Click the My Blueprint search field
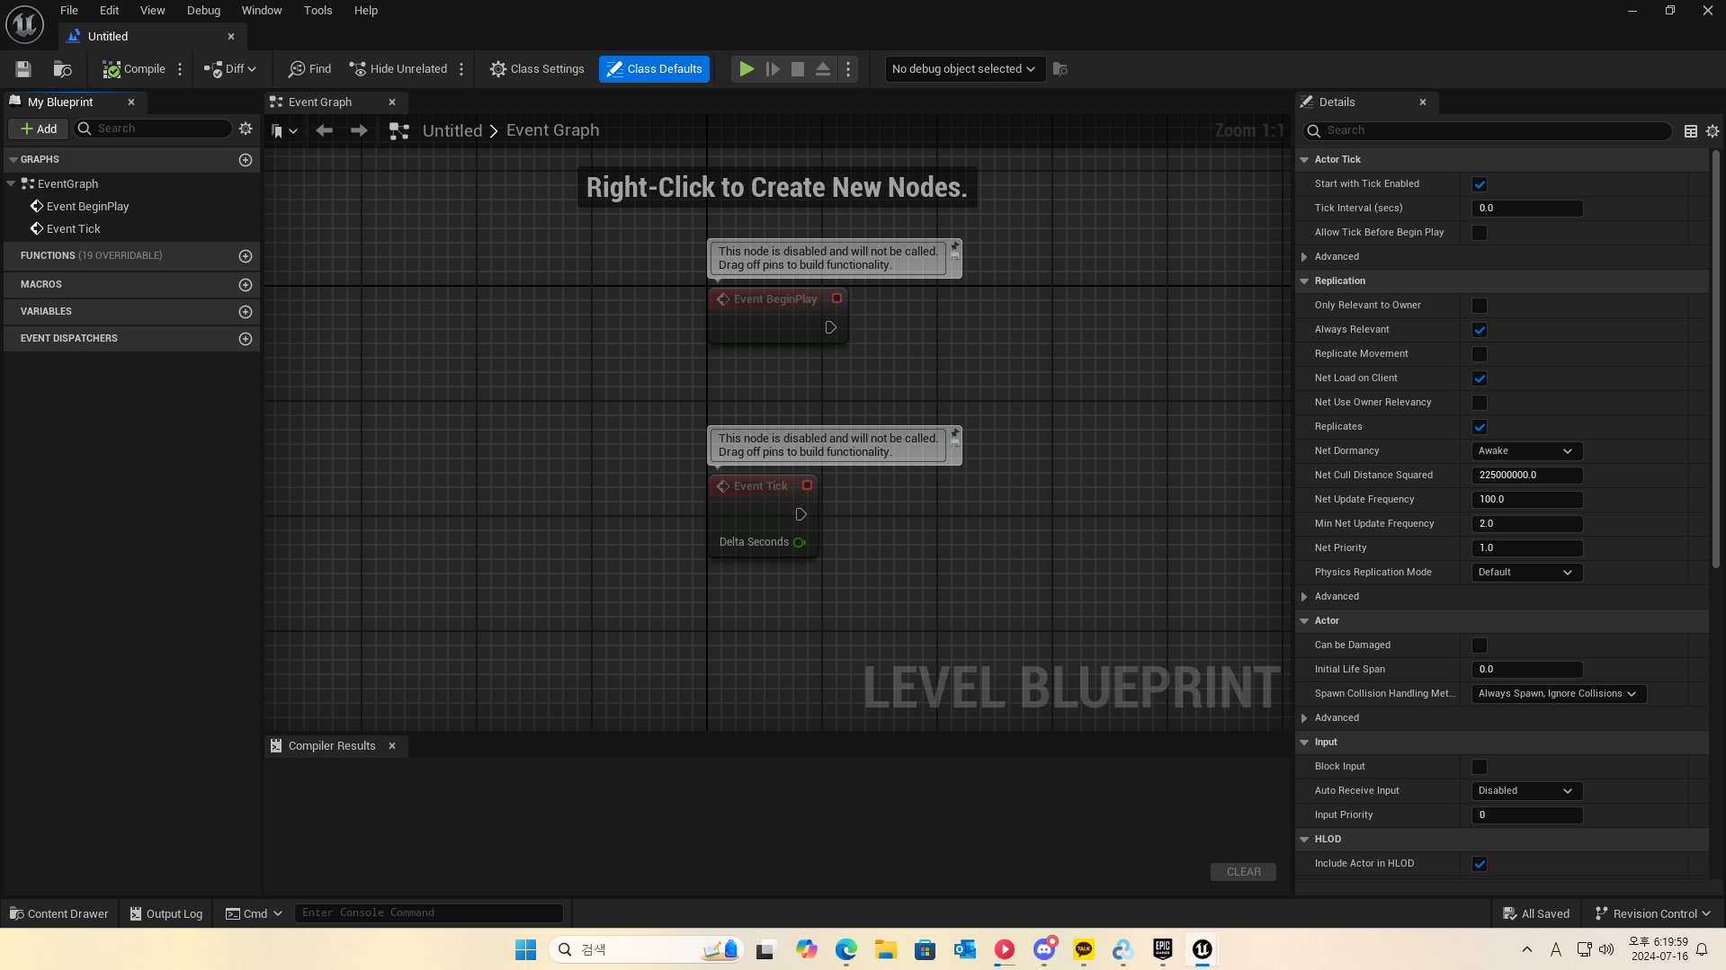1726x970 pixels. point(153,129)
